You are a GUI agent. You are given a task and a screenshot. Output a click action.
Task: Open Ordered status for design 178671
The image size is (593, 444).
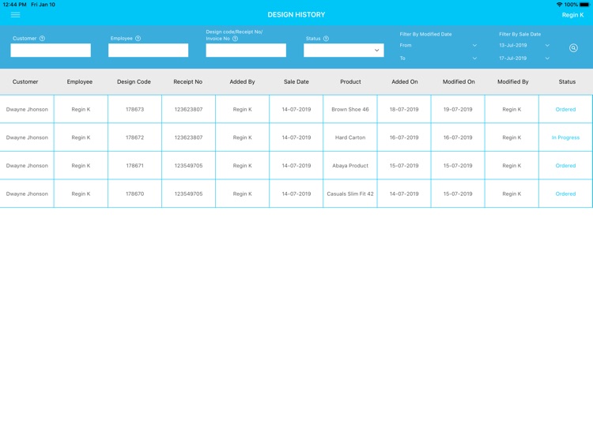coord(565,165)
